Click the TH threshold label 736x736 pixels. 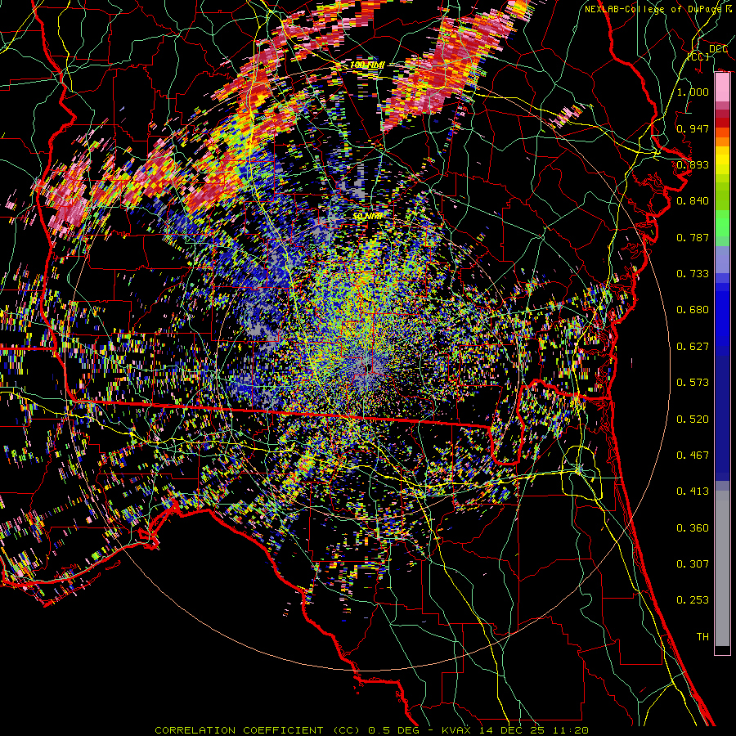(702, 637)
